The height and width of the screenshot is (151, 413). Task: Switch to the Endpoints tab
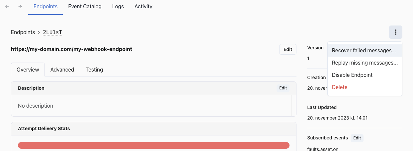coord(45,7)
